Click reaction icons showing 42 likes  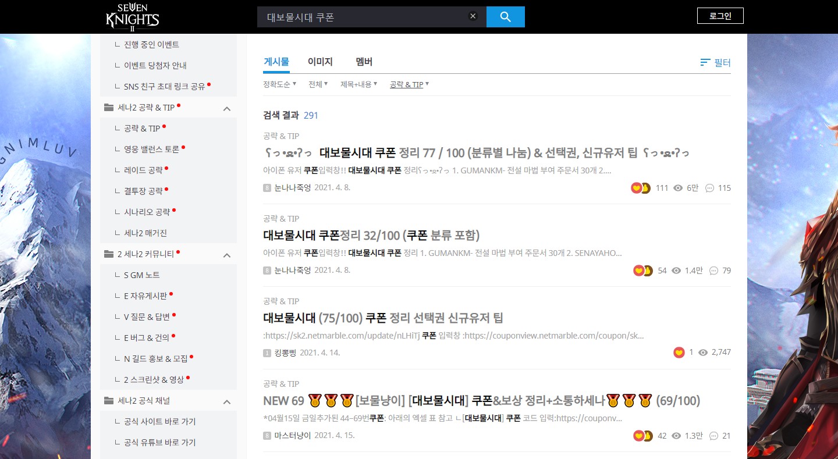pos(642,436)
